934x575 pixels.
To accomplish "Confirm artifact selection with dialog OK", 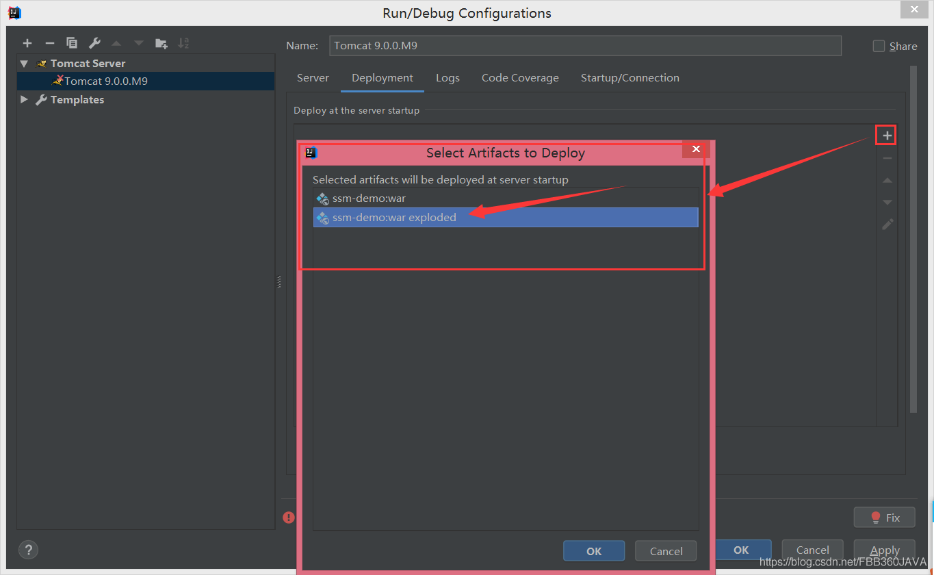I will point(594,551).
